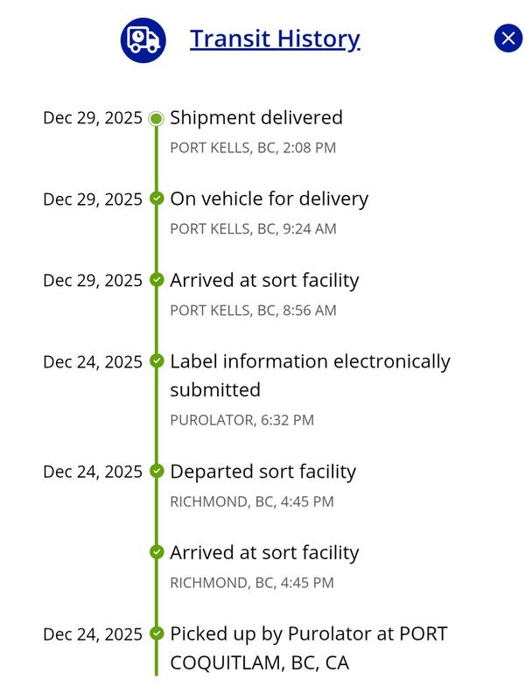Open the Transit History link
Screen dimensions: 525x700
[x=275, y=39]
